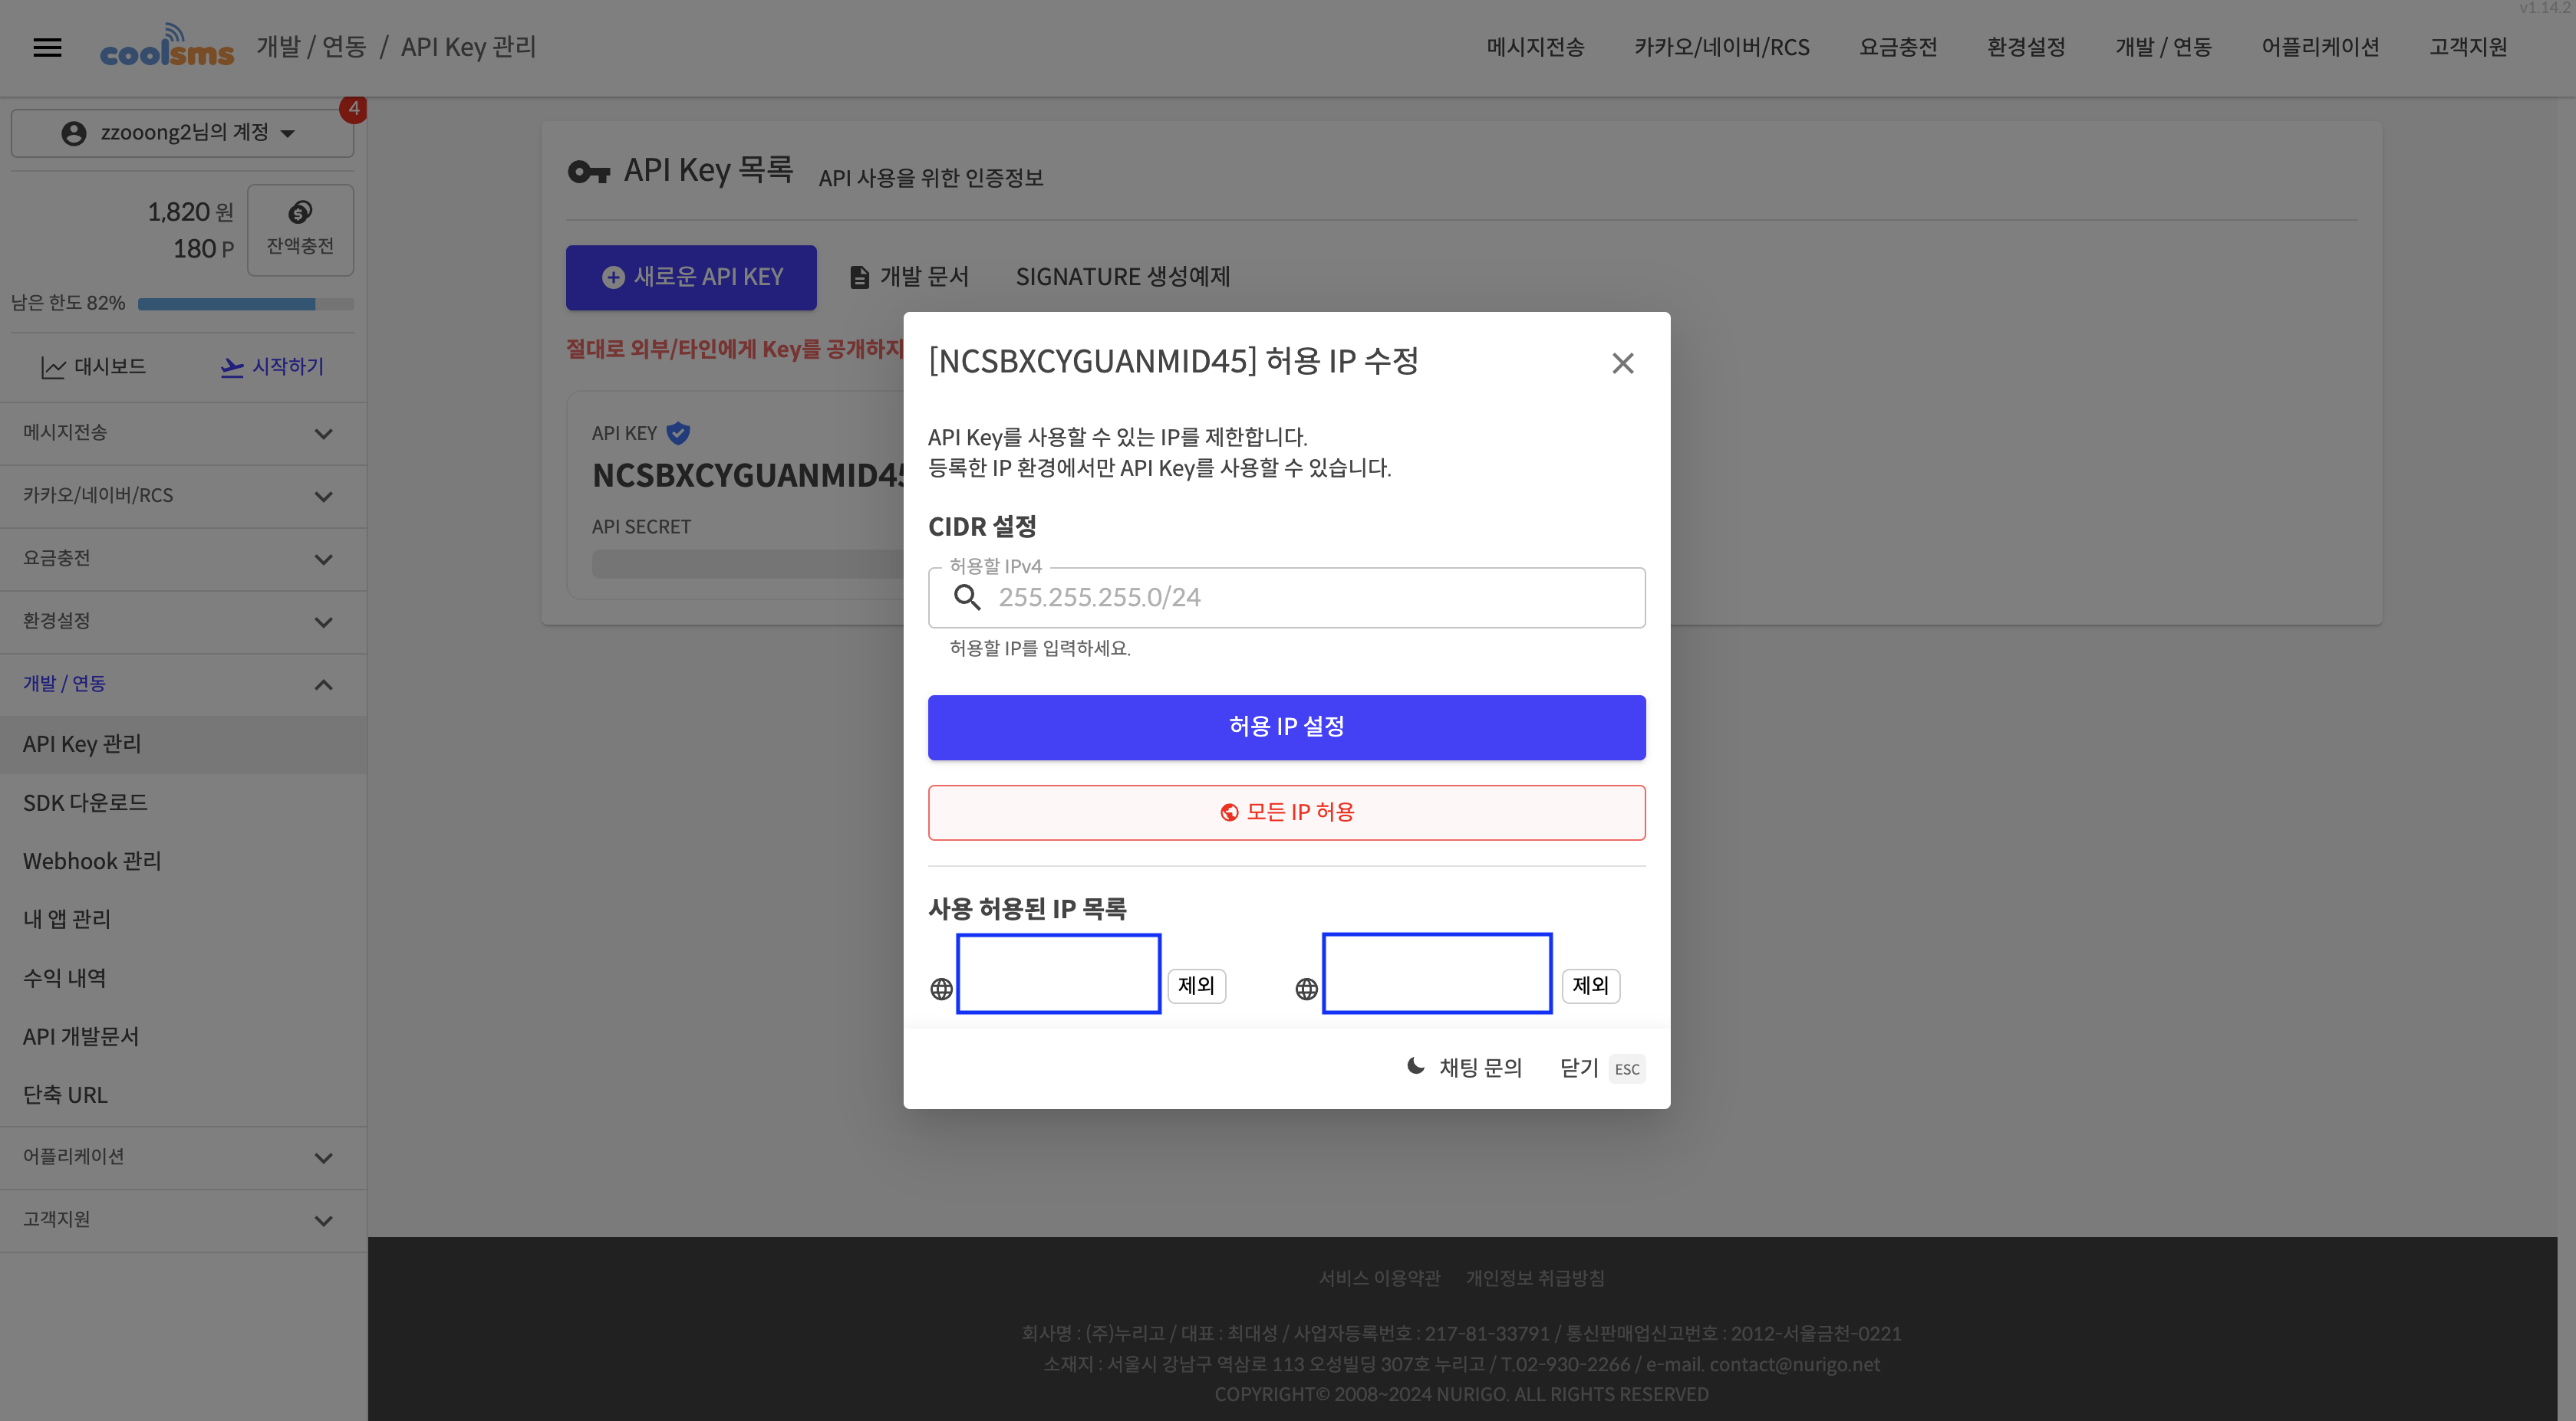The height and width of the screenshot is (1421, 2576).
Task: Open the 환경설정 top menu
Action: tap(2025, 47)
